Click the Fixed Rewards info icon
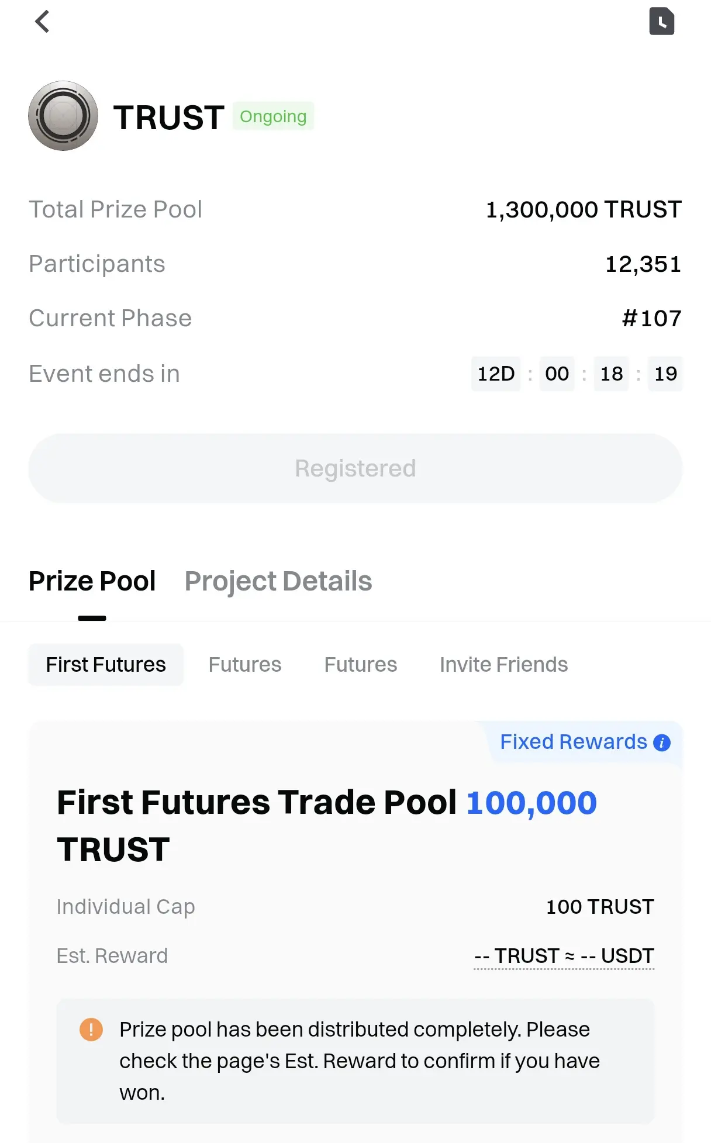Screen dimensions: 711x1143 [x=662, y=743]
